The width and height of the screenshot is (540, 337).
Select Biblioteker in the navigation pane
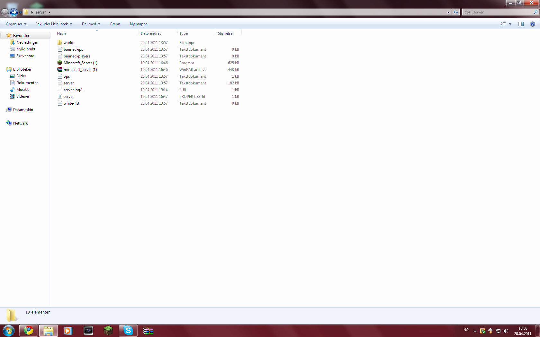[x=22, y=69]
